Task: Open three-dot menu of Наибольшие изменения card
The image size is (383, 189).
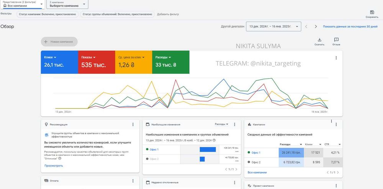Action: [234, 124]
